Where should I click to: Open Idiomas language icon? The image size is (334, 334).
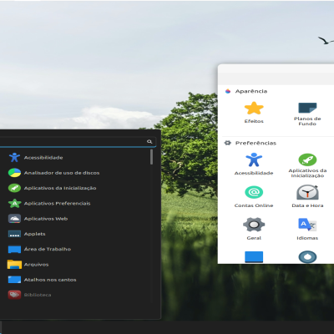(307, 225)
